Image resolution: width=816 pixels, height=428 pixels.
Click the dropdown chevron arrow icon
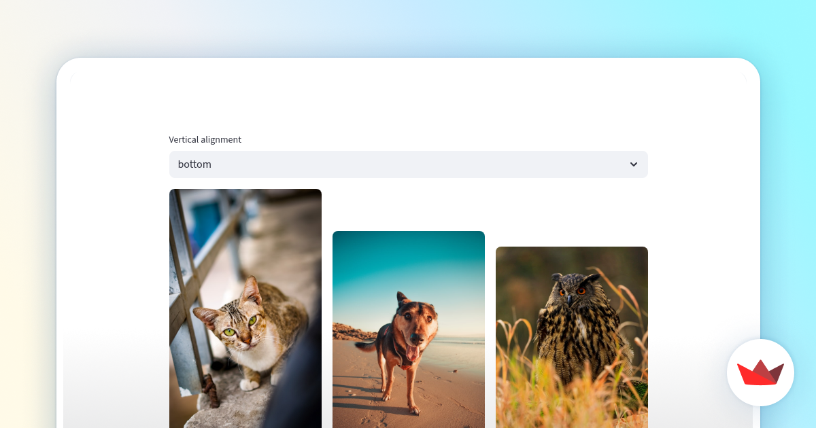tap(634, 164)
